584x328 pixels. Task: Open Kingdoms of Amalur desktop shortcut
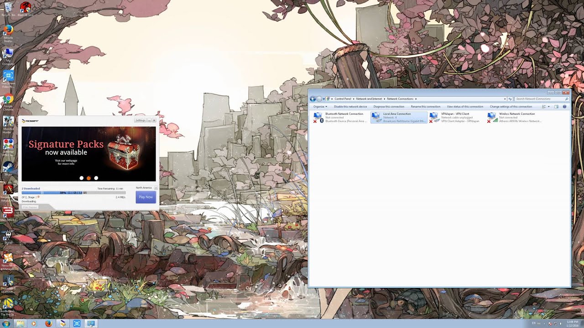click(8, 193)
